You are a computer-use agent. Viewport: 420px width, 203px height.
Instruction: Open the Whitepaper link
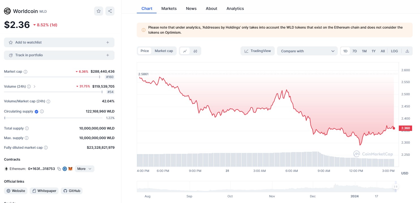pos(44,191)
